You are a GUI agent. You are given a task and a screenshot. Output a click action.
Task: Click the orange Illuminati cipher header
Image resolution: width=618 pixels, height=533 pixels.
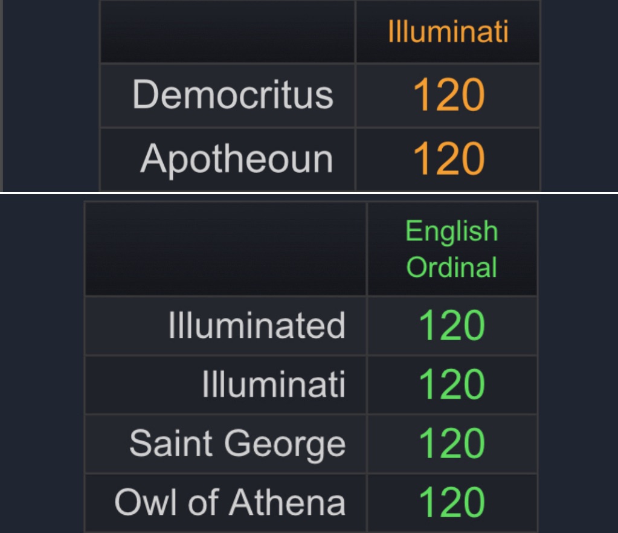coord(448,31)
